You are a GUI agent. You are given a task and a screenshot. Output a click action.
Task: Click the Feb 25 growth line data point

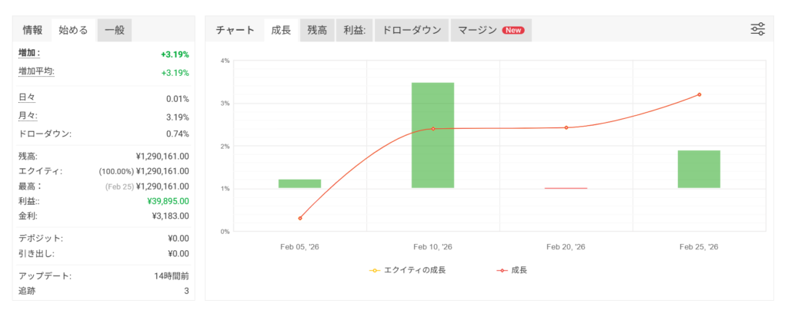700,94
